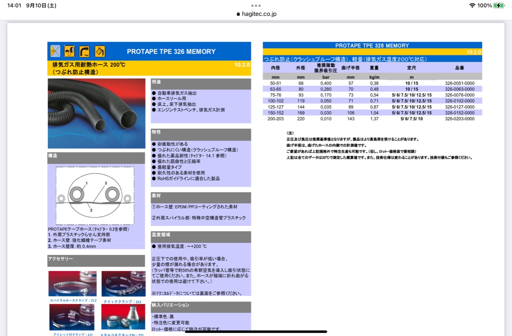Click the 特性 section header
This screenshot has width=512, height=336.
[201, 134]
